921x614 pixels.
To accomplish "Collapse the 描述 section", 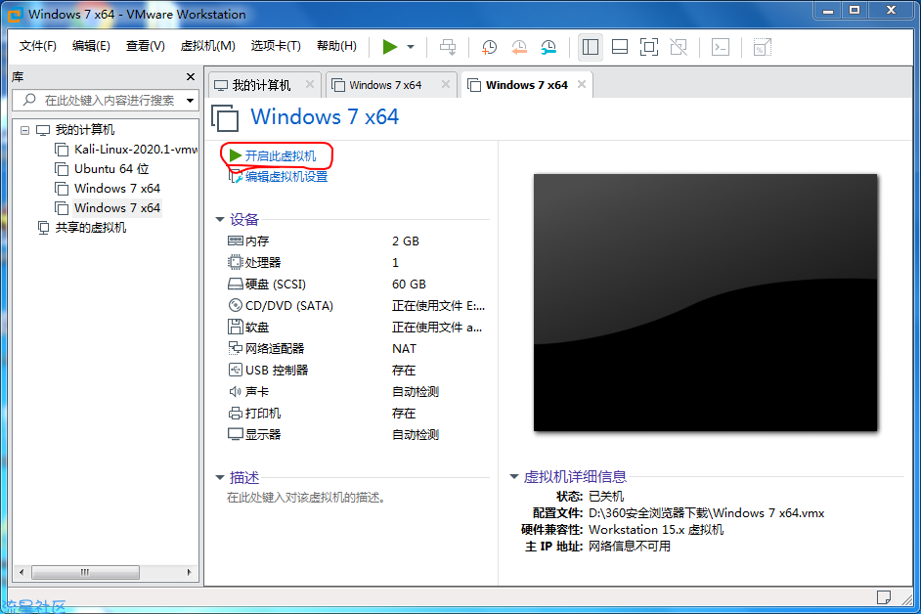I will 220,478.
